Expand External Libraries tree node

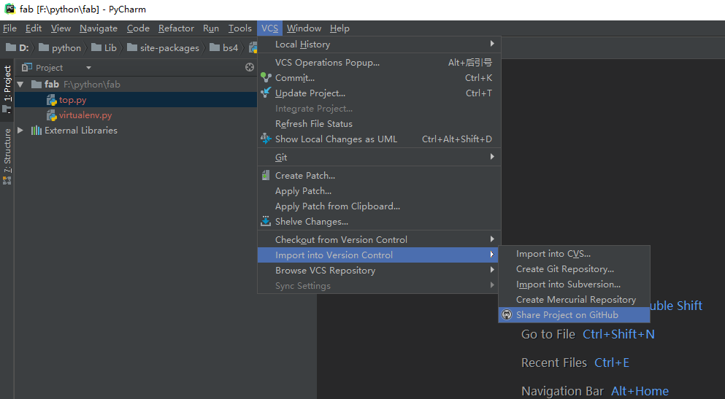click(x=20, y=131)
